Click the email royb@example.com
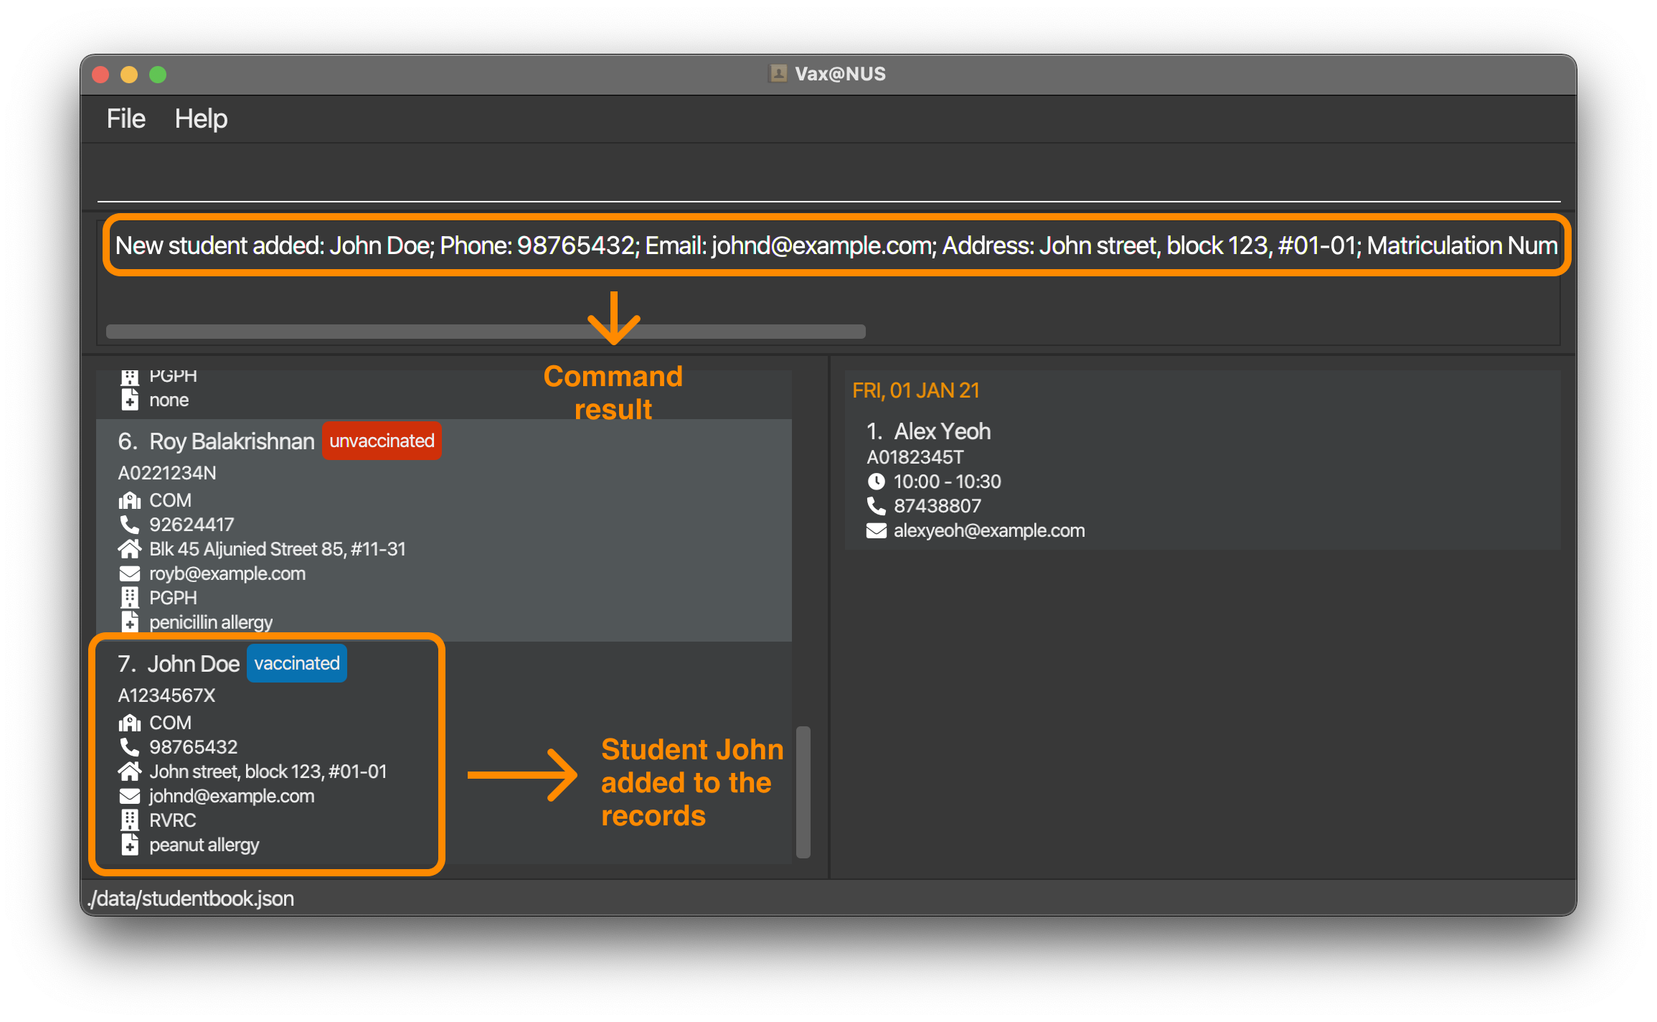The height and width of the screenshot is (1022, 1657). click(x=227, y=573)
